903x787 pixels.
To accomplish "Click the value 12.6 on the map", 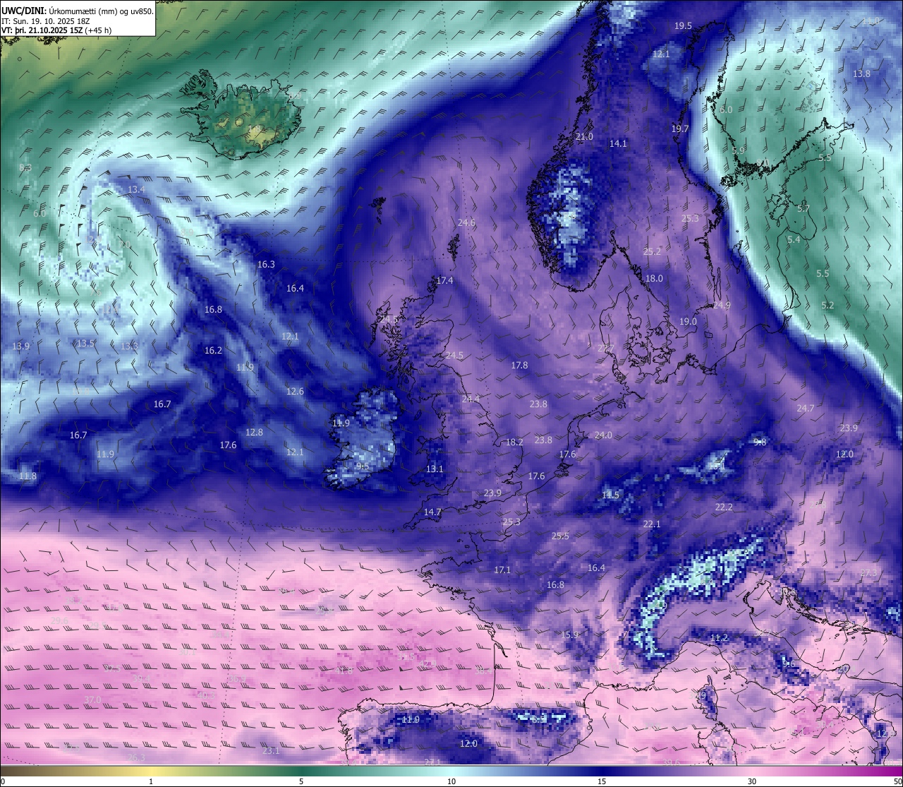I will 295,391.
